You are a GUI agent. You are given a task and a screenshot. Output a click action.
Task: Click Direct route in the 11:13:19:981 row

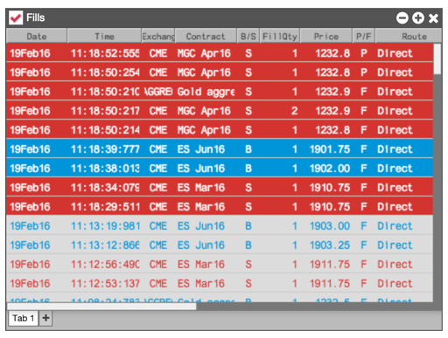click(395, 226)
